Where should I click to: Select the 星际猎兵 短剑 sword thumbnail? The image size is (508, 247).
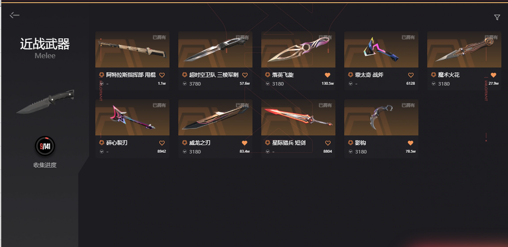pyautogui.click(x=298, y=117)
